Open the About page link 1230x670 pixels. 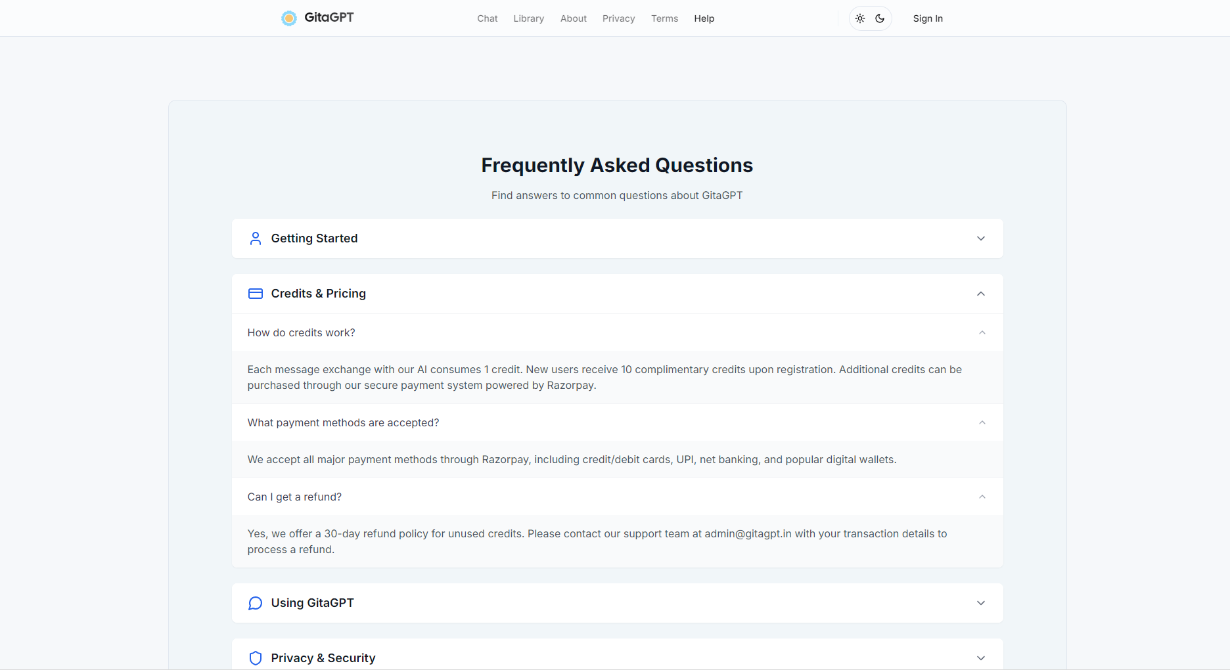(x=573, y=18)
